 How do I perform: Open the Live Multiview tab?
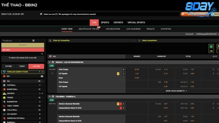[x=113, y=29]
